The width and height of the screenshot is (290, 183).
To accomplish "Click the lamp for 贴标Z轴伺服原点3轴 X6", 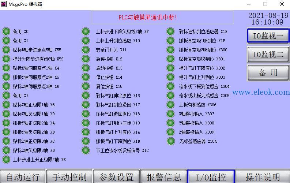I will tap(6, 86).
